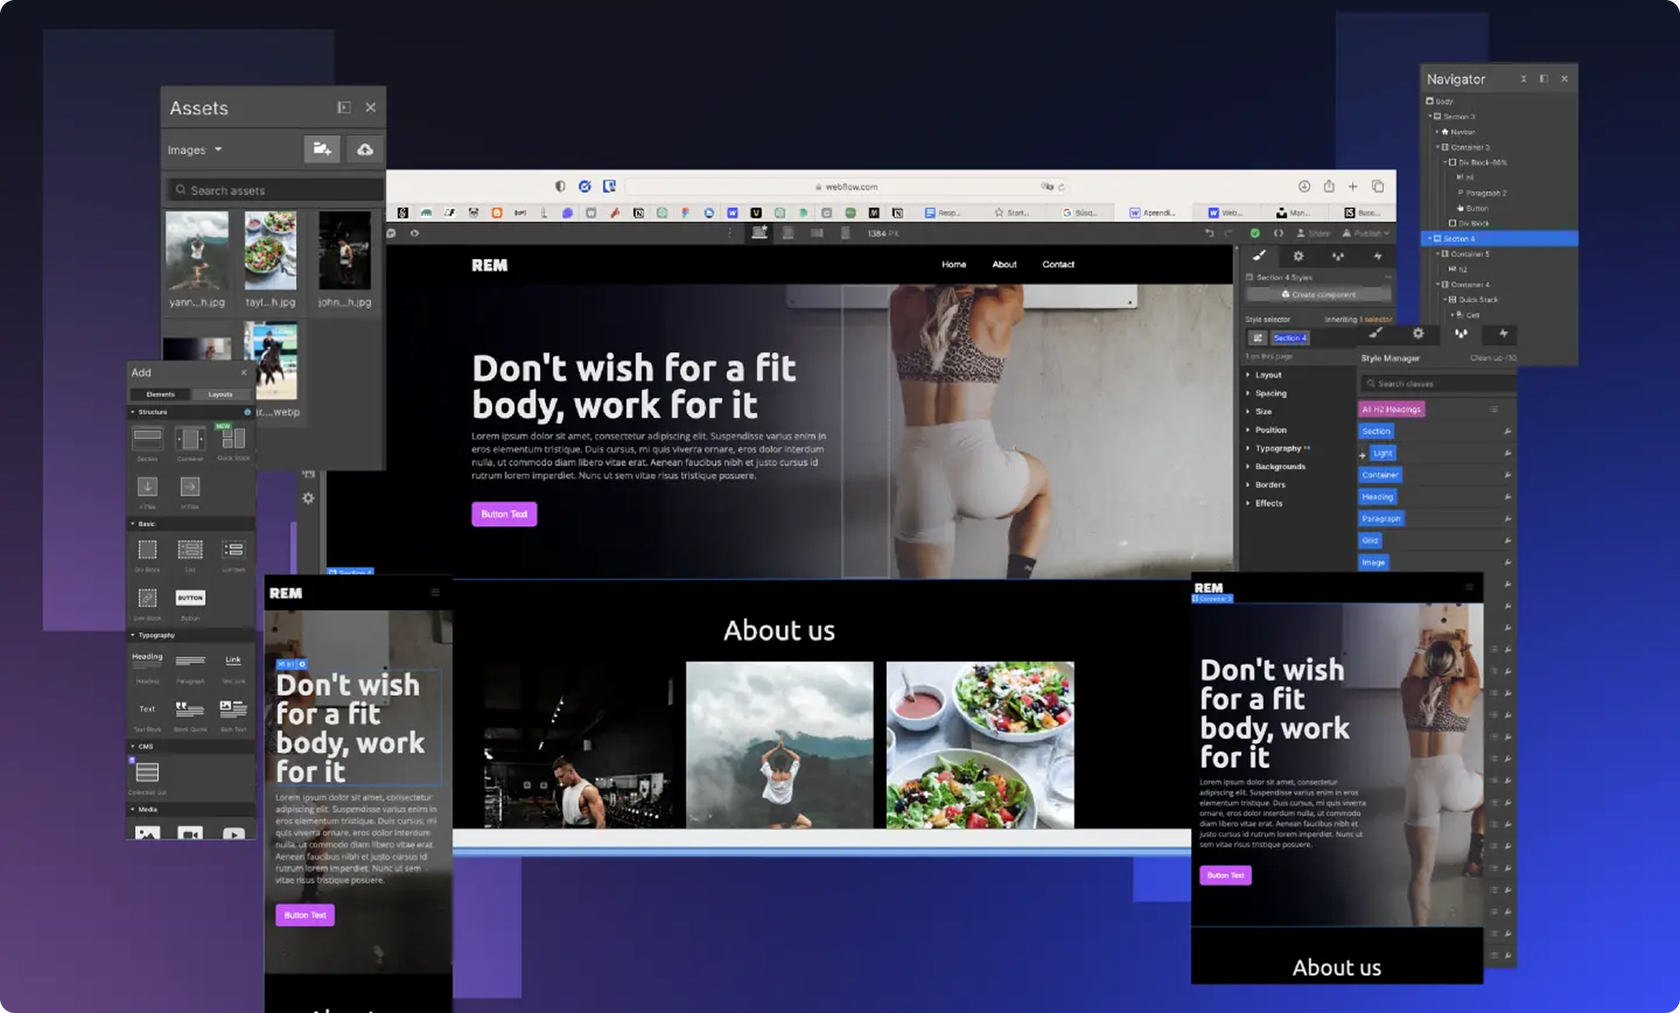Click the Undo arrow in top toolbar

coord(1210,233)
